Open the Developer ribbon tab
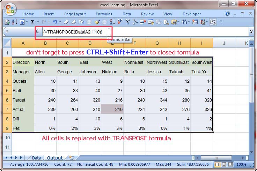Image resolution: width=257 pixels, height=171 pixels. pos(192,14)
